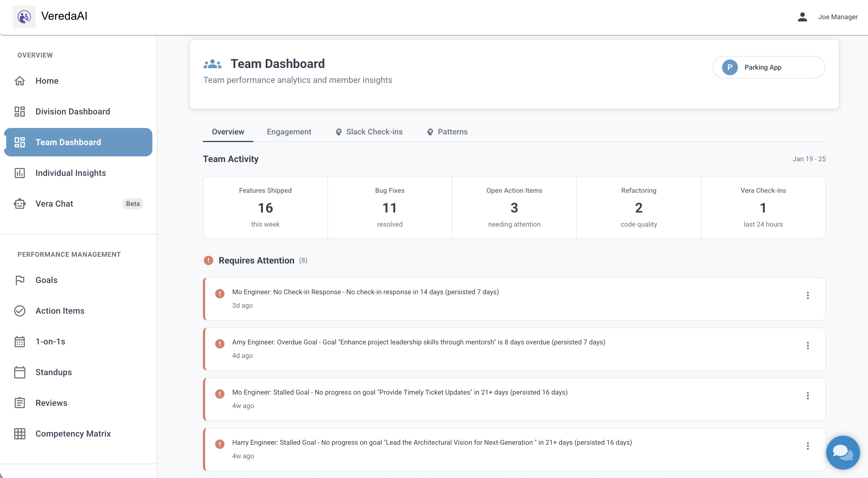Open the Competency Matrix grid icon

(x=19, y=433)
